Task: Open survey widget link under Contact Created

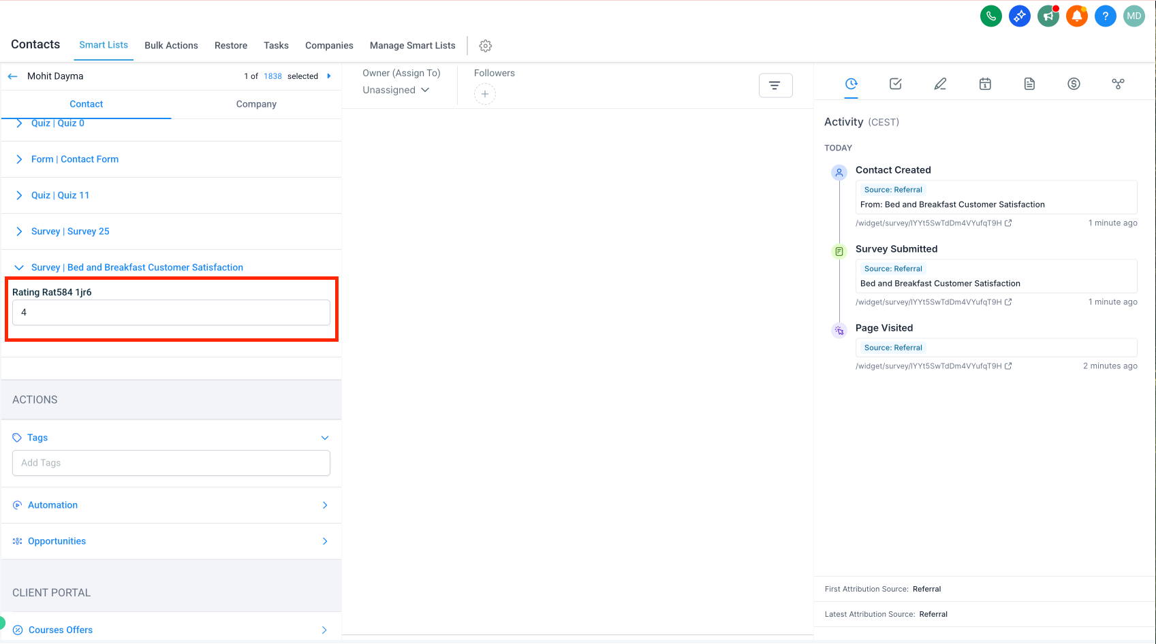Action: (x=933, y=223)
